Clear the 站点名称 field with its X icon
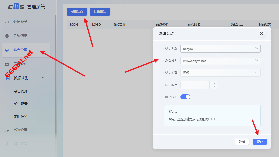Viewport: 279px width, 157px height. [256, 49]
